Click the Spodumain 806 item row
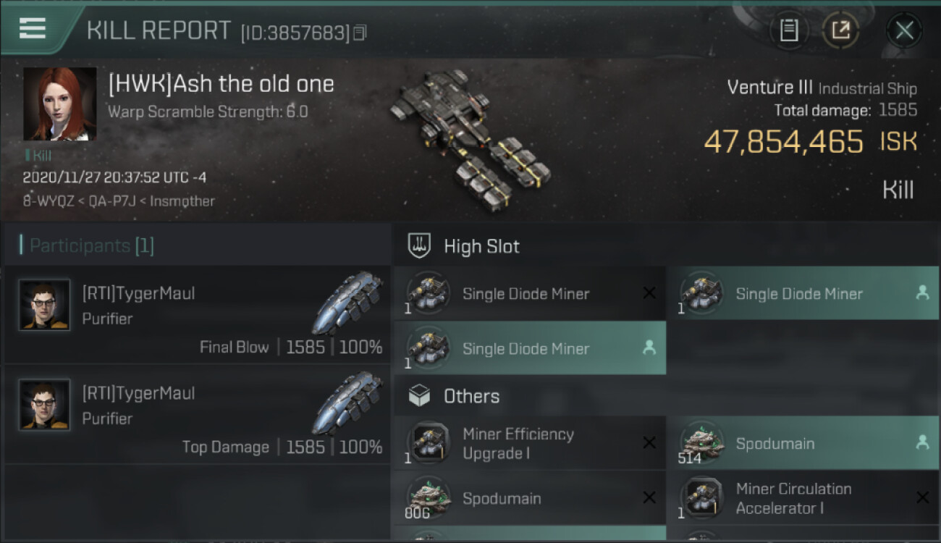941x543 pixels. coord(529,498)
